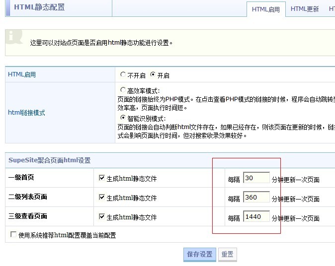Click the info notice text about html静态功能

tap(101, 43)
